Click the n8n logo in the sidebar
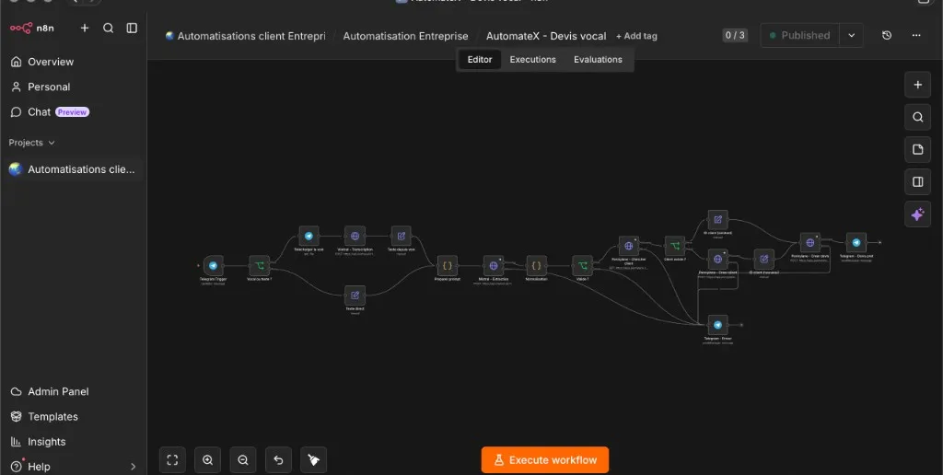943x475 pixels. [32, 28]
